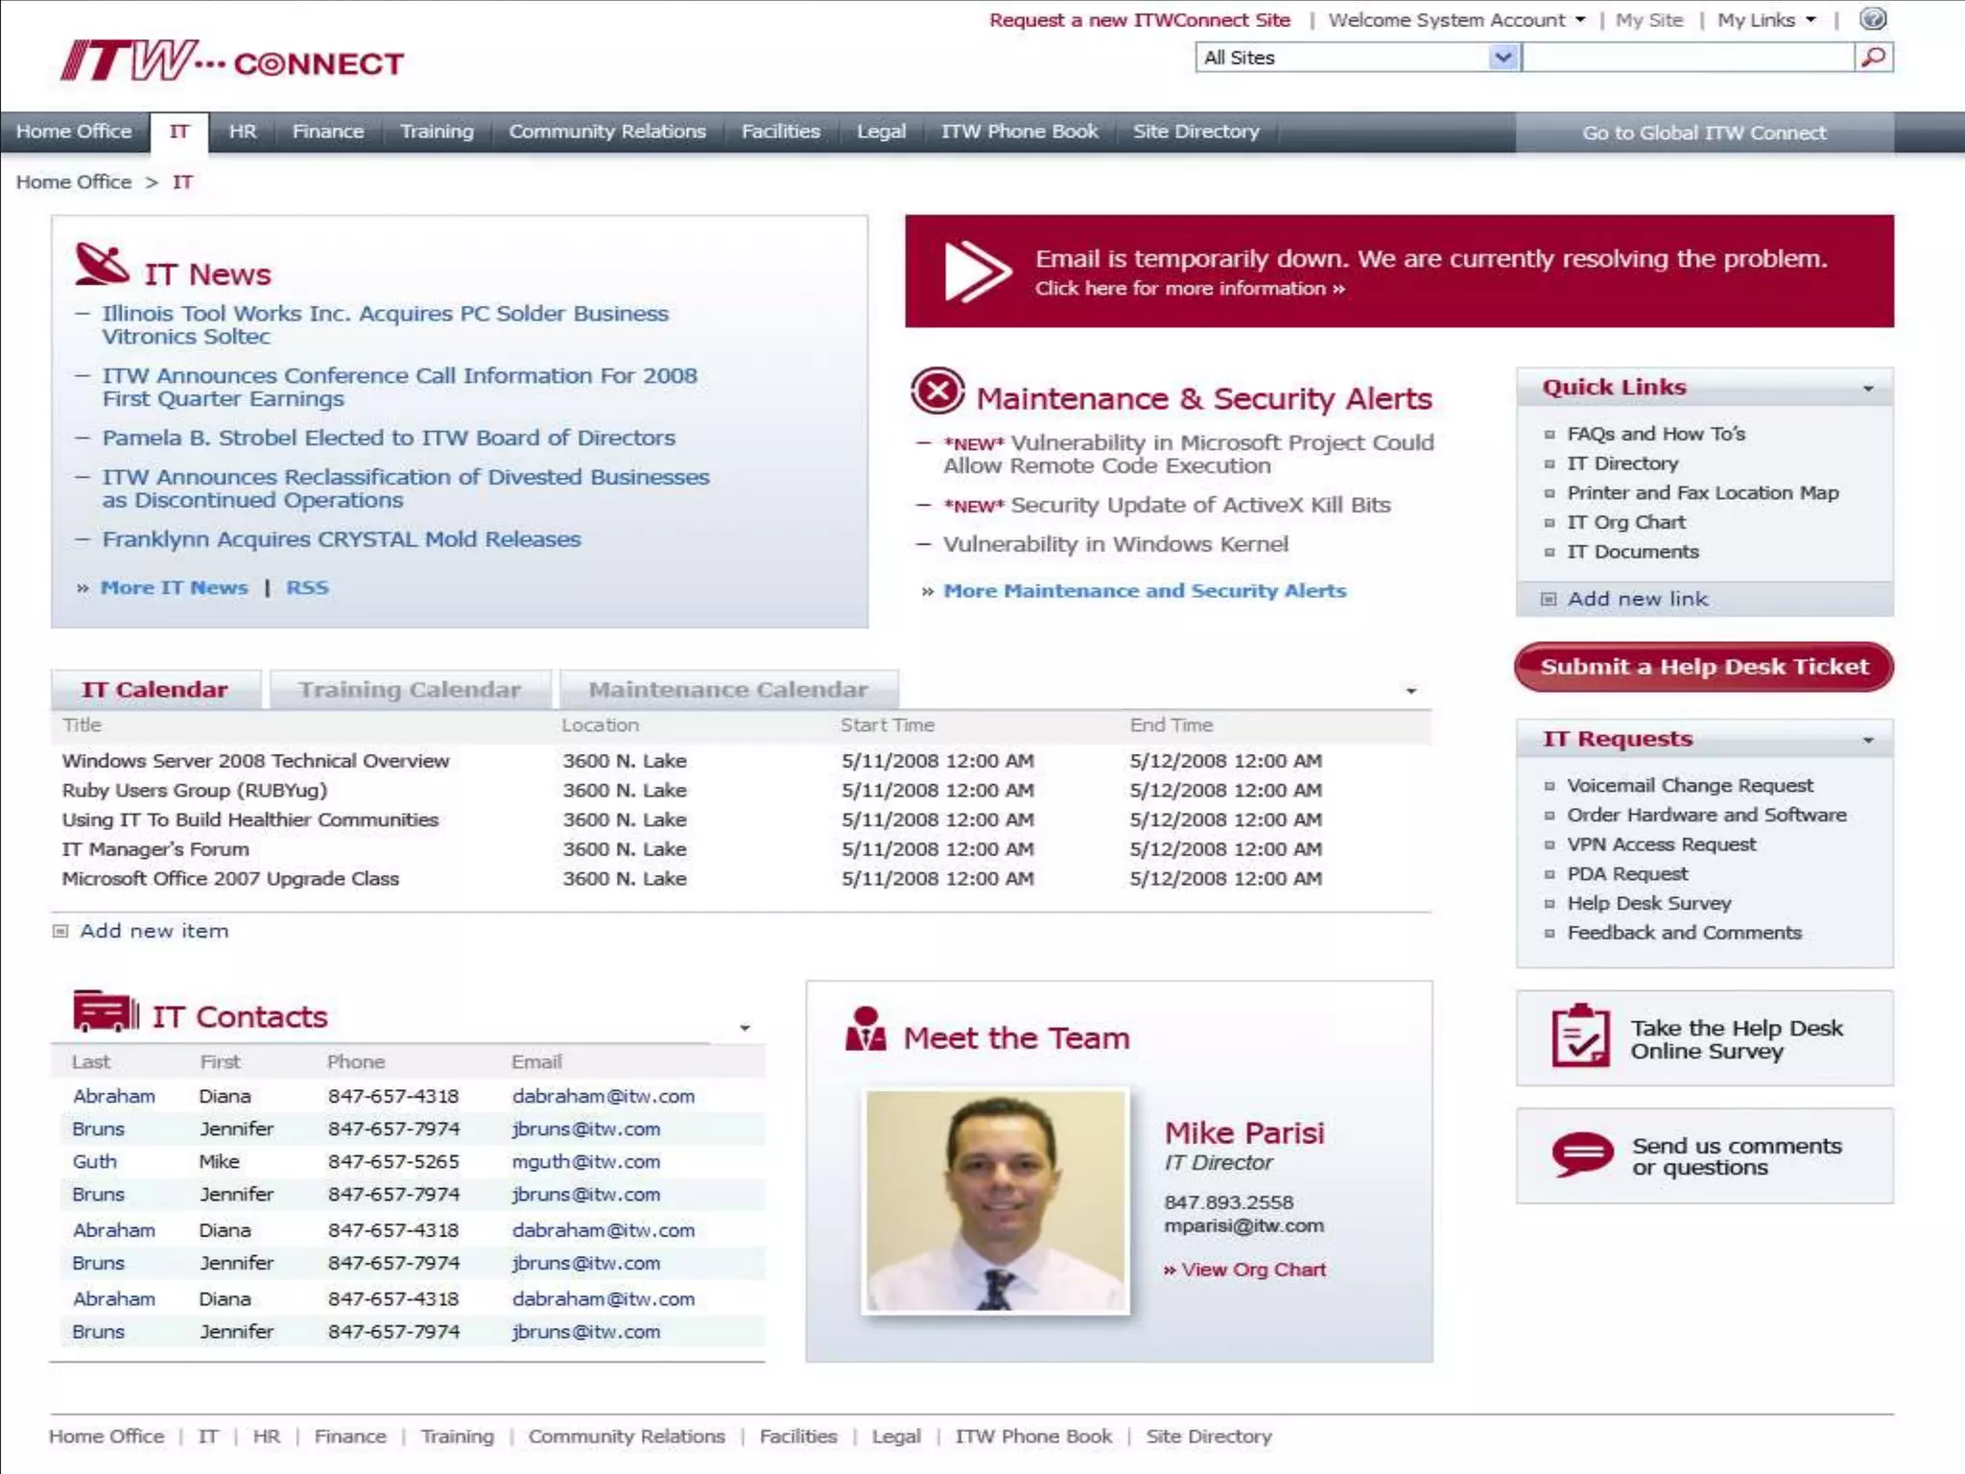Click the IT Contacts card icon
The height and width of the screenshot is (1474, 1965).
(106, 1011)
